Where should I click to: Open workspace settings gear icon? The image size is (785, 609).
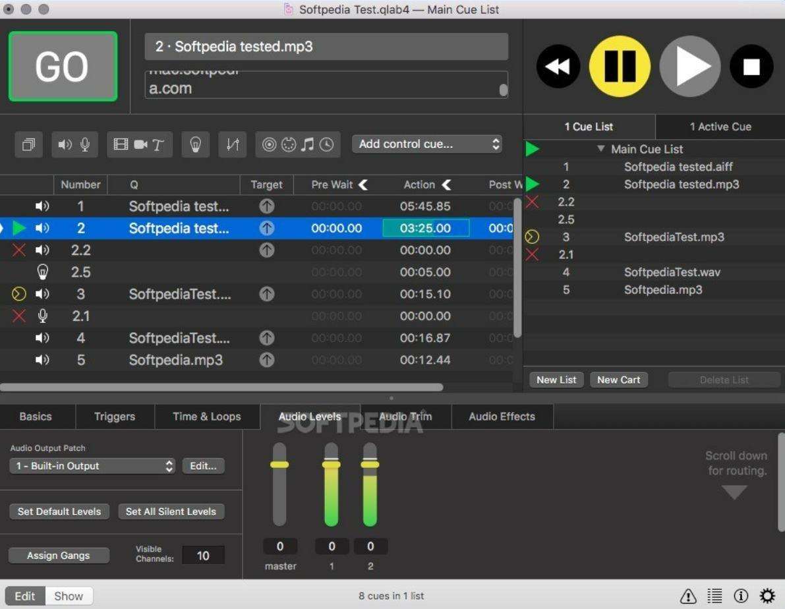point(767,596)
